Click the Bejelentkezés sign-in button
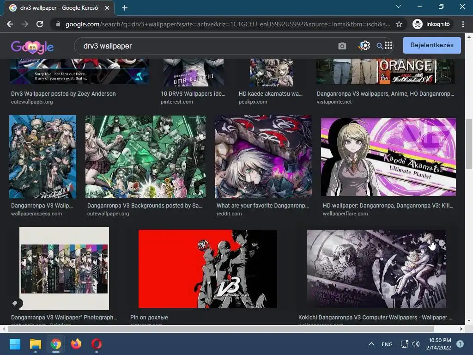 [x=432, y=45]
